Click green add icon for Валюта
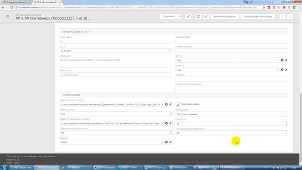The width and height of the screenshot is (302, 170). pos(166,142)
